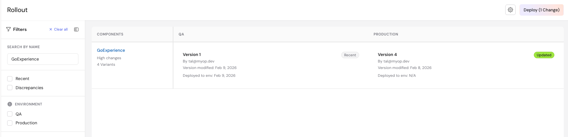Screen dimensions: 568x137
Task: Click the X icon beside Clear all
Action: [51, 29]
